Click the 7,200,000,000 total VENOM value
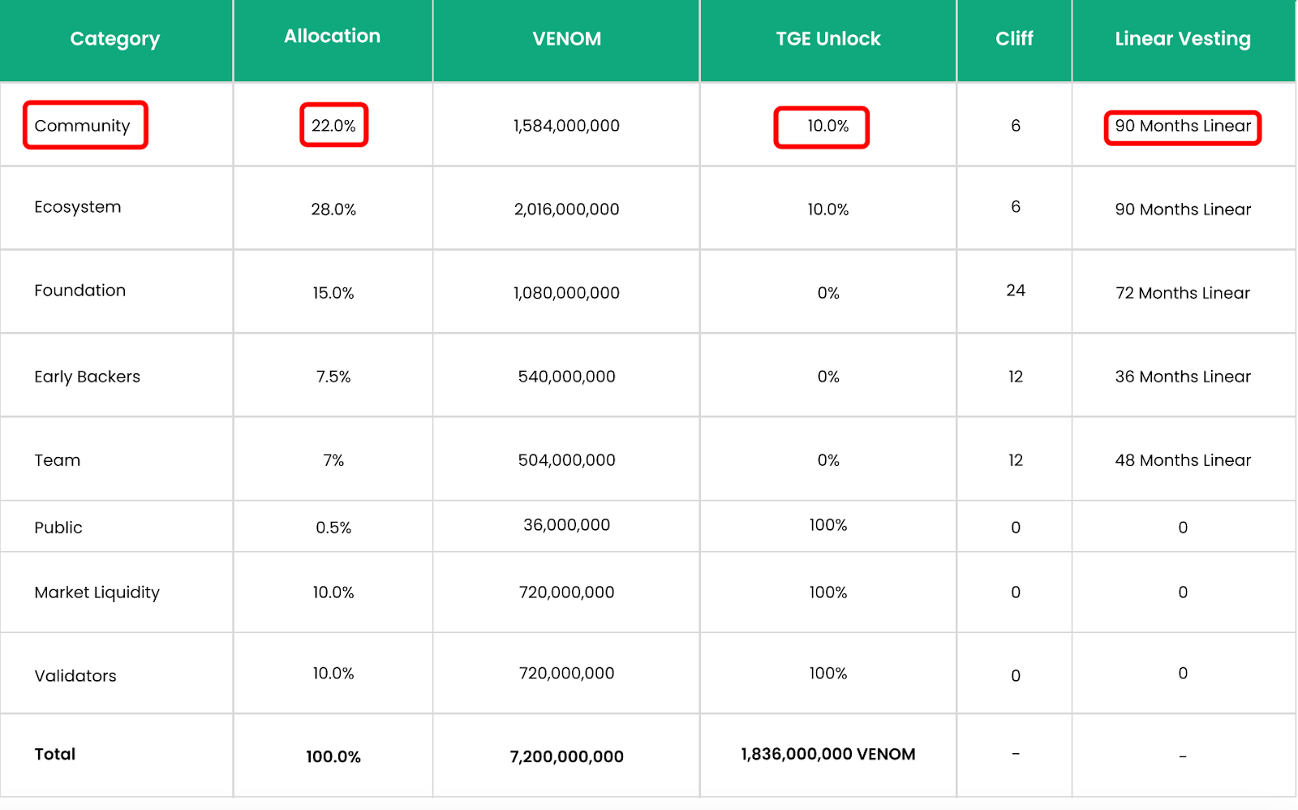The width and height of the screenshot is (1298, 810). [566, 756]
